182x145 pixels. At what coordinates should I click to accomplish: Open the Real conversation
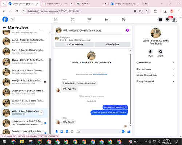pos(24,72)
